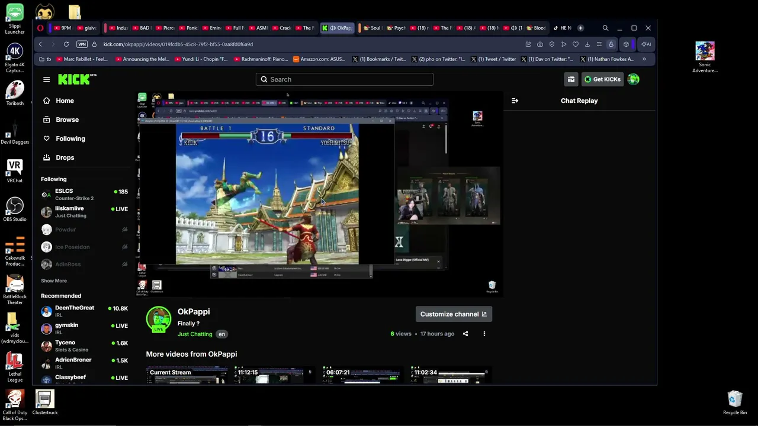The image size is (758, 426).
Task: Select the AdinRoss channel
Action: tap(84, 264)
